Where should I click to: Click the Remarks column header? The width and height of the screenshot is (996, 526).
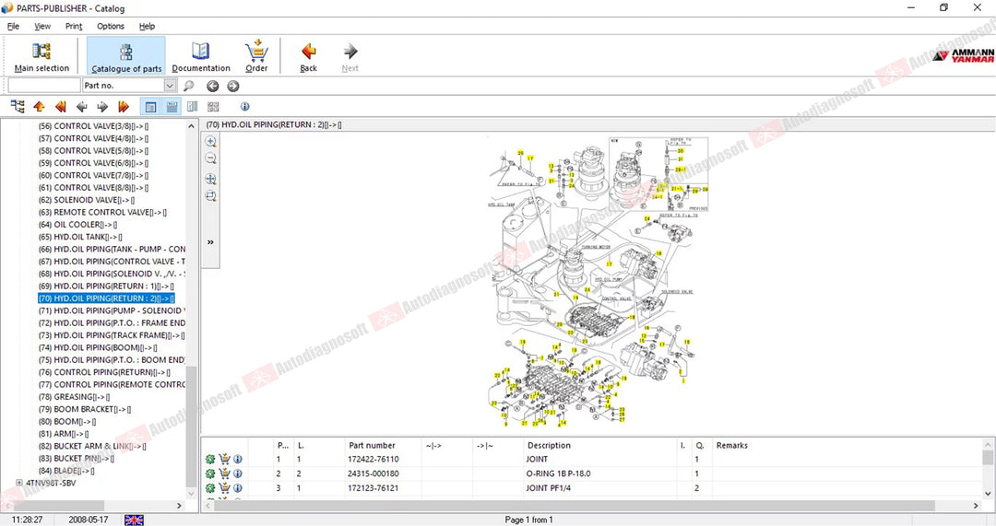pos(848,446)
